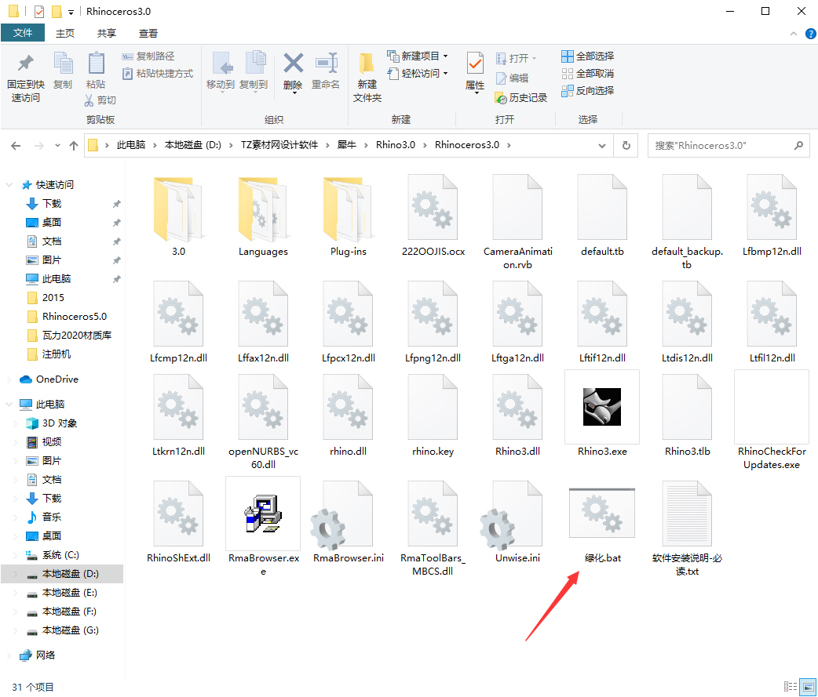Screen dimensions: 818x697
Task: Select the RhinoShExt.dll file
Action: click(x=178, y=522)
